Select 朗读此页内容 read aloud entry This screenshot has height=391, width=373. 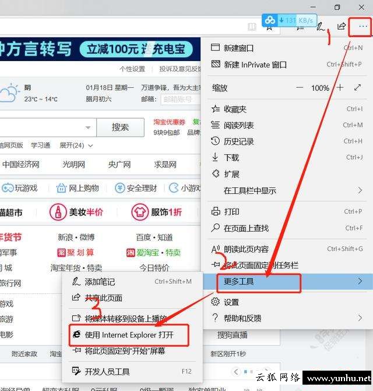click(287, 249)
